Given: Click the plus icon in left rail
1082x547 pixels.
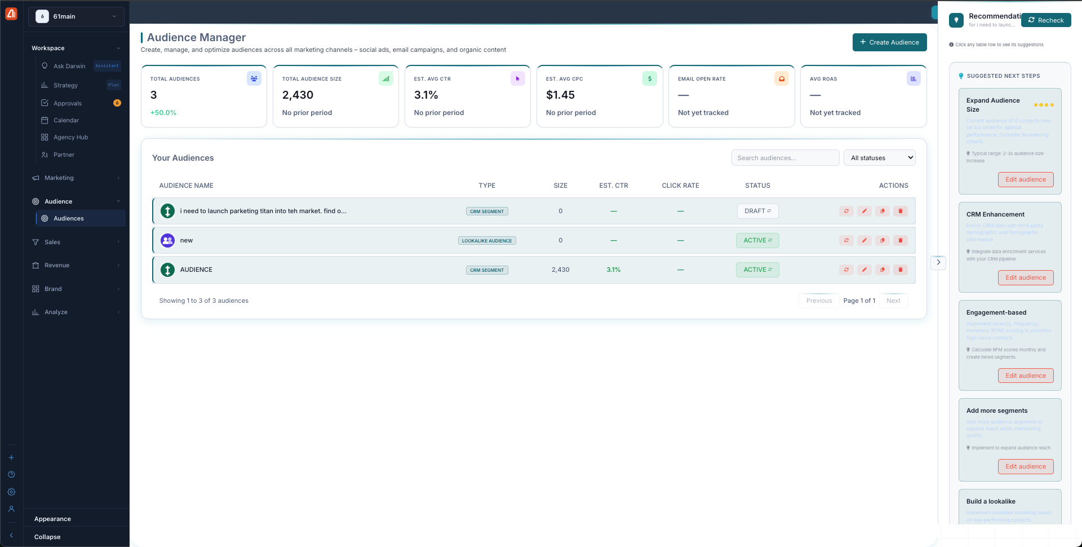Looking at the screenshot, I should [x=11, y=457].
